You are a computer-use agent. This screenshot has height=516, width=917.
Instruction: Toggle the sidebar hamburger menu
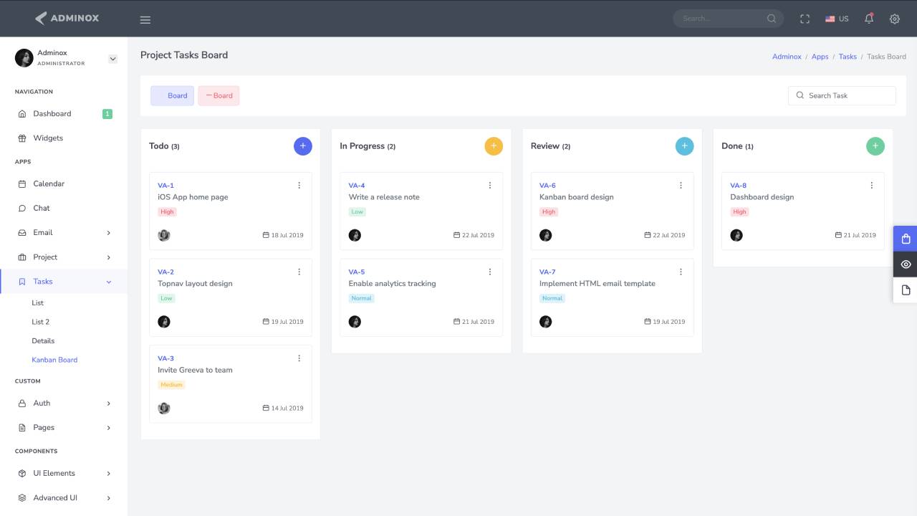tap(145, 19)
